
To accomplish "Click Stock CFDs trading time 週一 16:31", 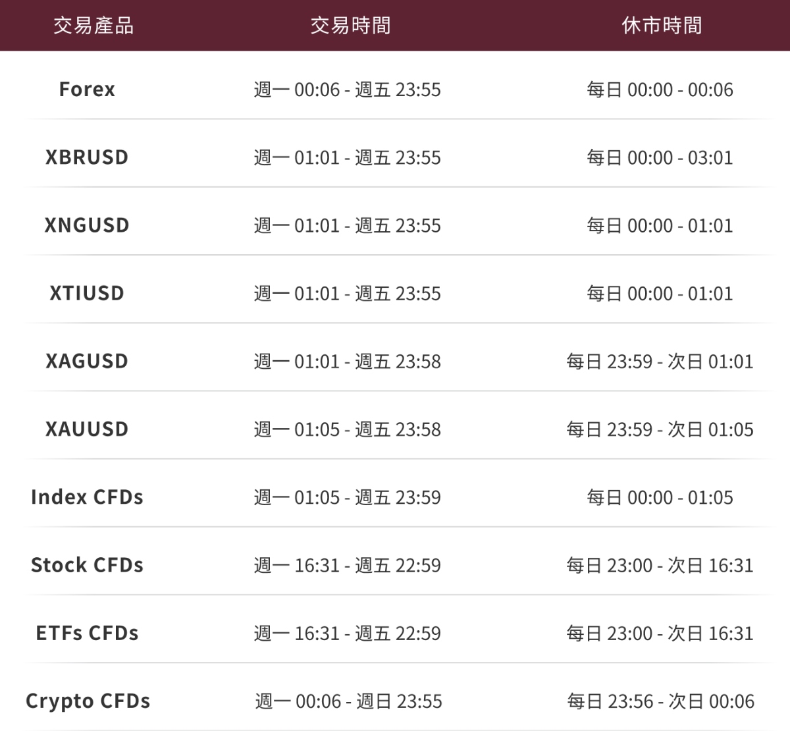I will pos(348,565).
